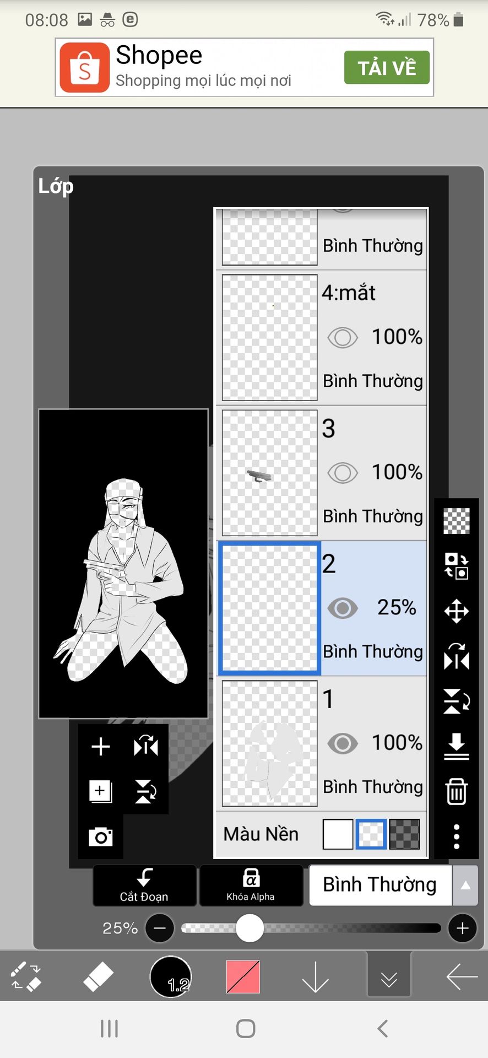Screen dimensions: 488x1058
Task: Select layer 3 in layer list
Action: click(x=322, y=473)
